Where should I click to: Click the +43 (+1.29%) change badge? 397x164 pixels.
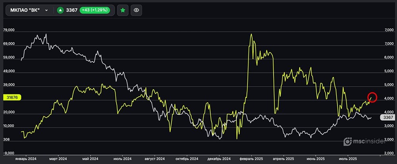95,10
